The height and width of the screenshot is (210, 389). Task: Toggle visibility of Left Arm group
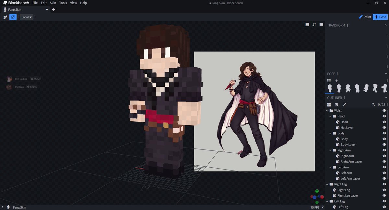tap(384, 167)
